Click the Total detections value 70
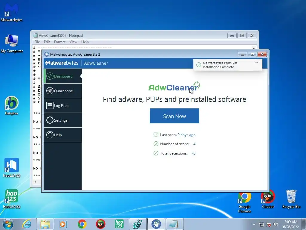 coord(193,153)
